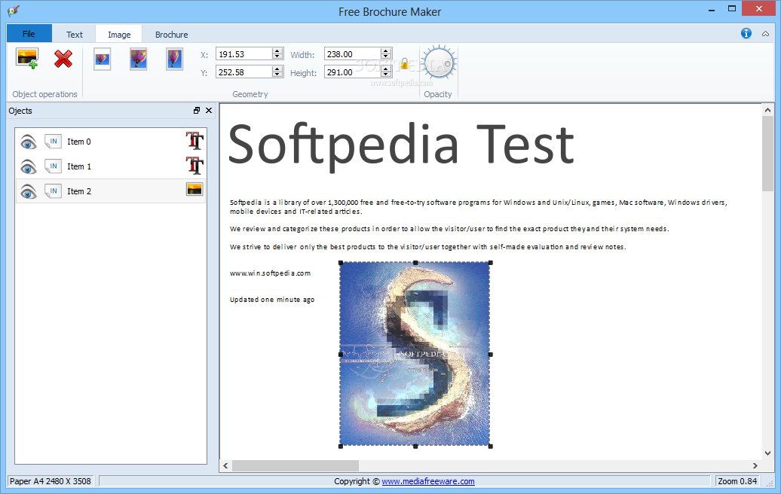Click the text type icon of Item 0
781x494 pixels.
194,141
